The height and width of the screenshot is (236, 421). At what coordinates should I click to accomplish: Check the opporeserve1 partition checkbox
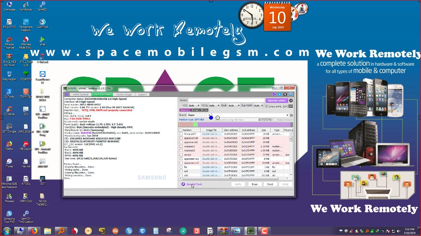pyautogui.click(x=181, y=159)
